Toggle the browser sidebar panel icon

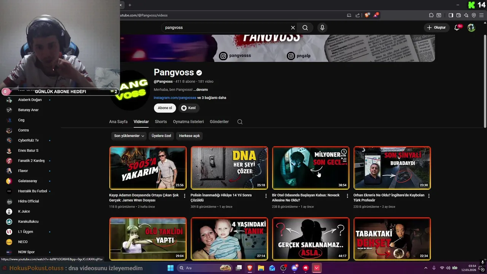[x=451, y=15]
